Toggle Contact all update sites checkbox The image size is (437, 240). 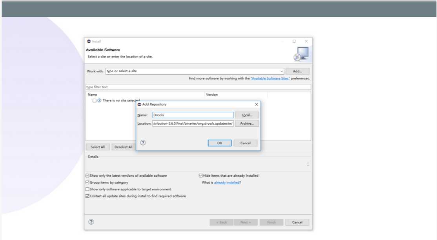tap(87, 196)
